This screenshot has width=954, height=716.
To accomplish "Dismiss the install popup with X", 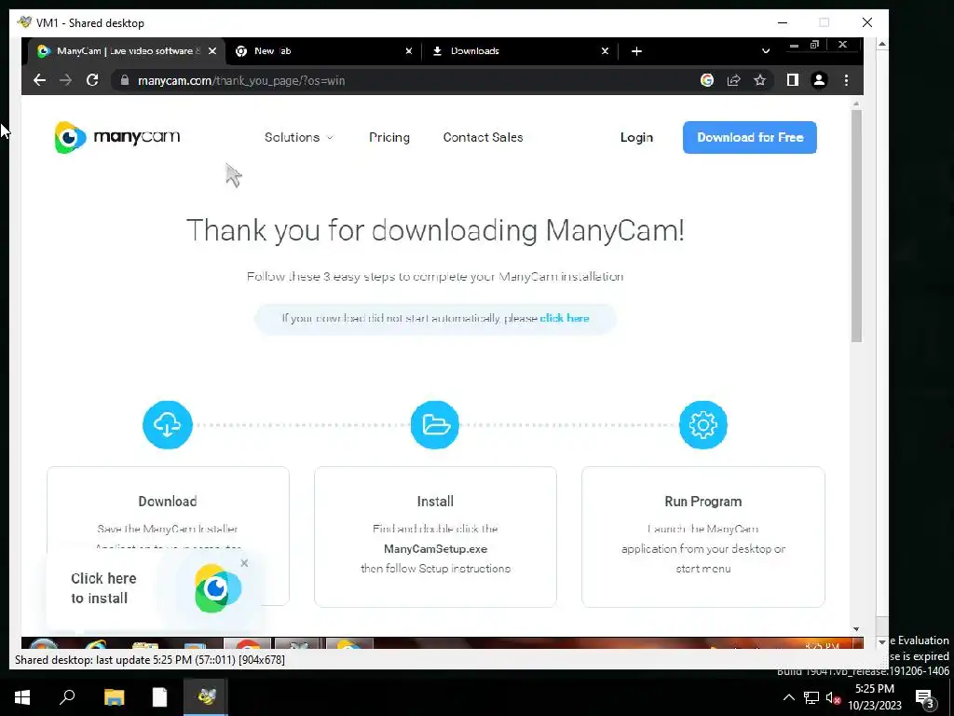I will (245, 563).
